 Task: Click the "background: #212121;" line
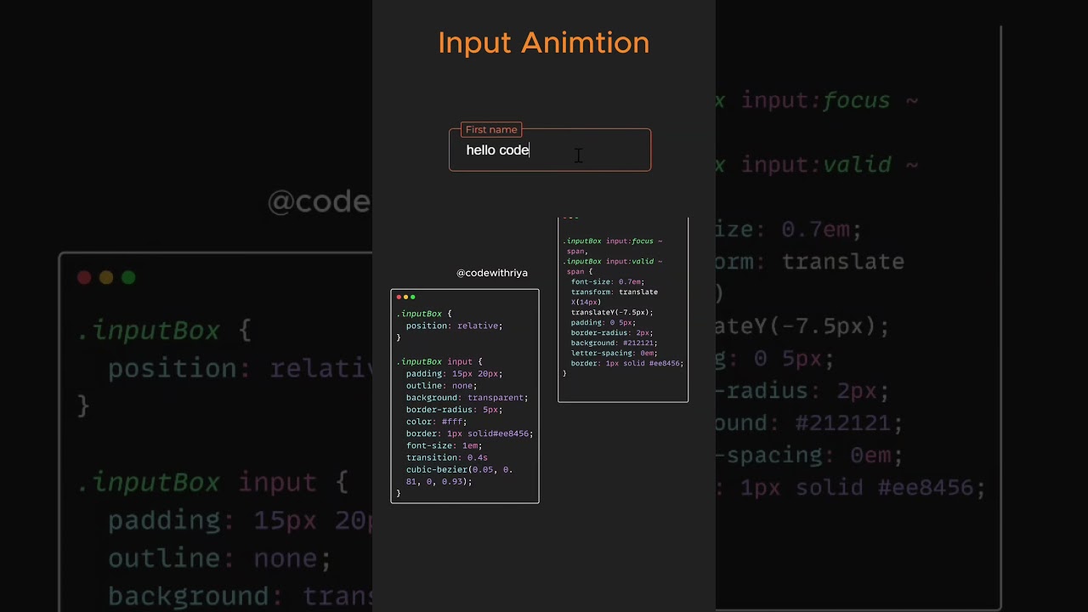click(x=615, y=343)
